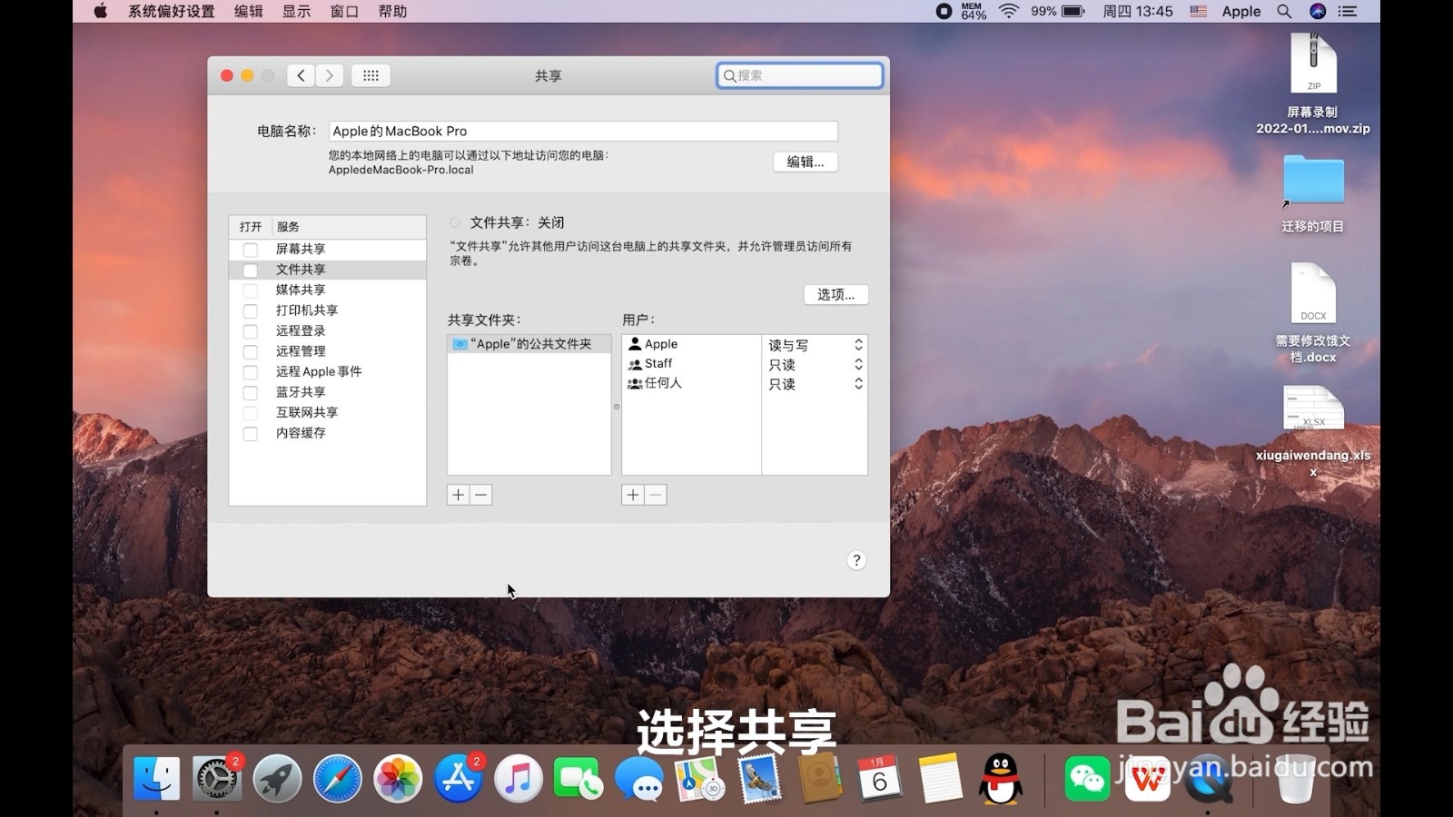Open Siri from the menu bar

[1318, 11]
